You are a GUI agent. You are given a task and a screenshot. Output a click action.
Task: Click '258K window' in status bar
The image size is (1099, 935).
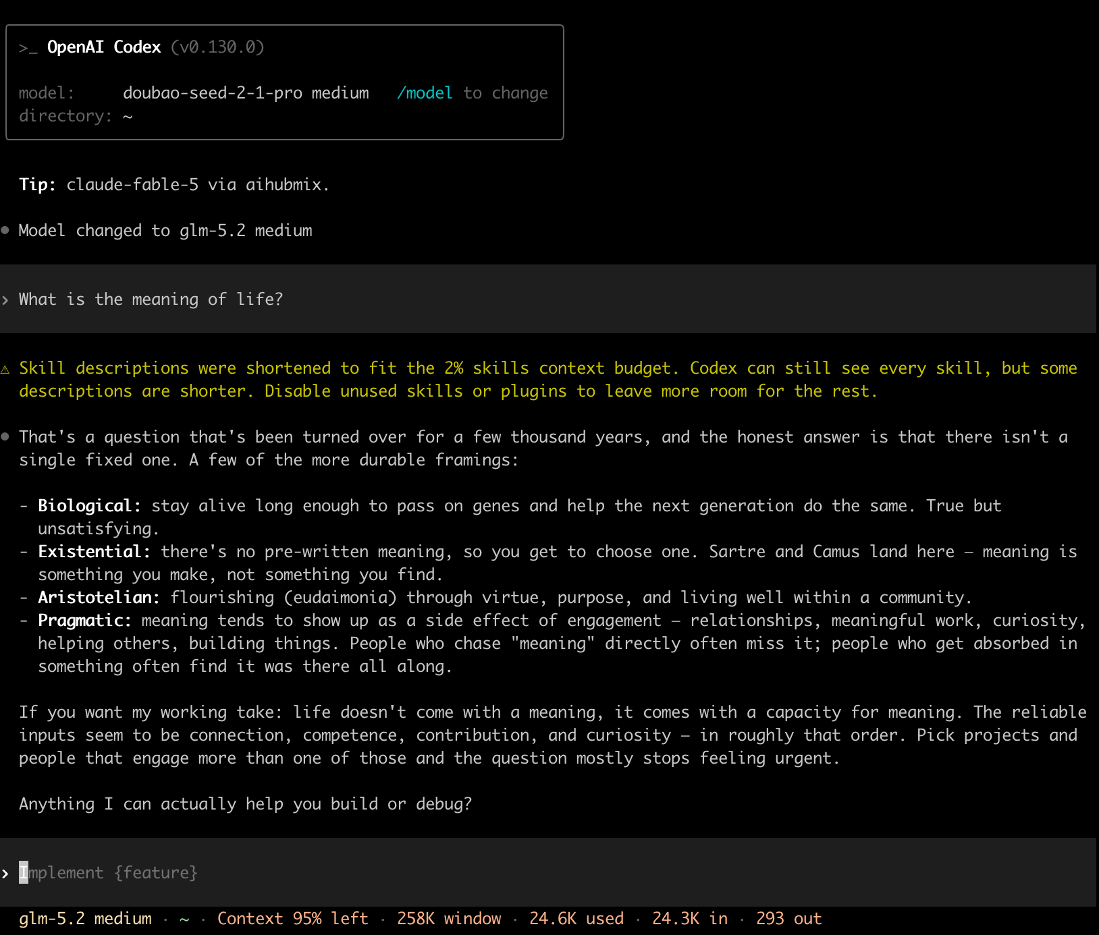point(449,919)
